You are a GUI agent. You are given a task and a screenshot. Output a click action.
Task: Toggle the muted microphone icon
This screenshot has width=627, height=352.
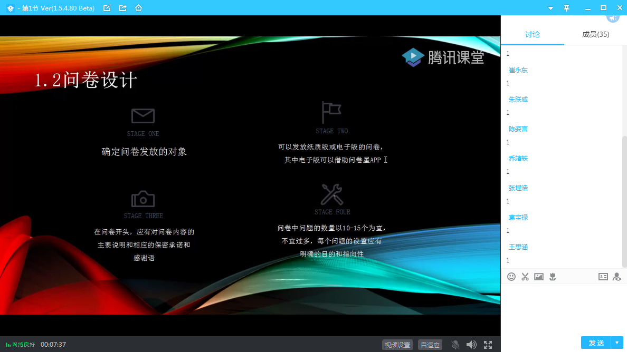[x=455, y=345]
